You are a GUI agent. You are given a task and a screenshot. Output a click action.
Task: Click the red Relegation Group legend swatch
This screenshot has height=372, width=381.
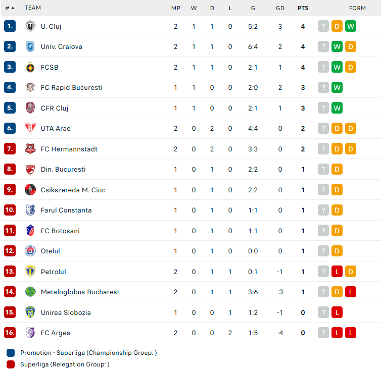11,364
